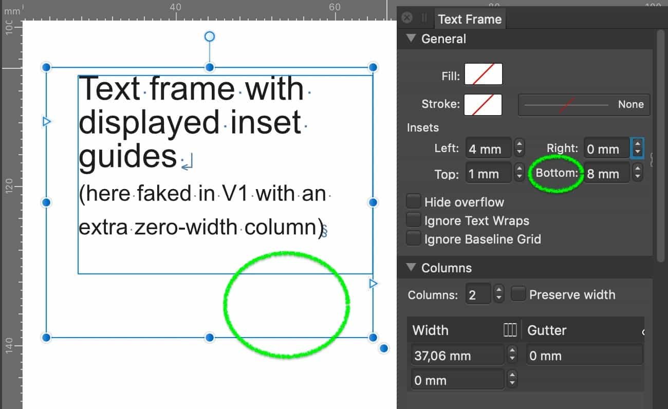Click the Fill color swatch

(483, 74)
